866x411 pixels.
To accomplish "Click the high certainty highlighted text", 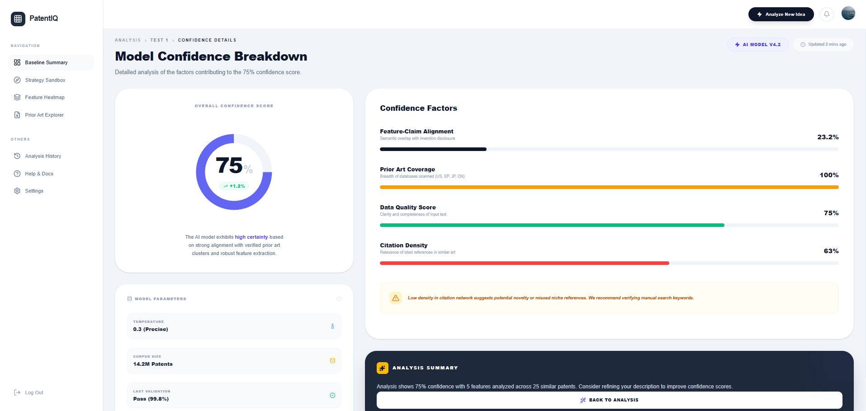I will 251,237.
